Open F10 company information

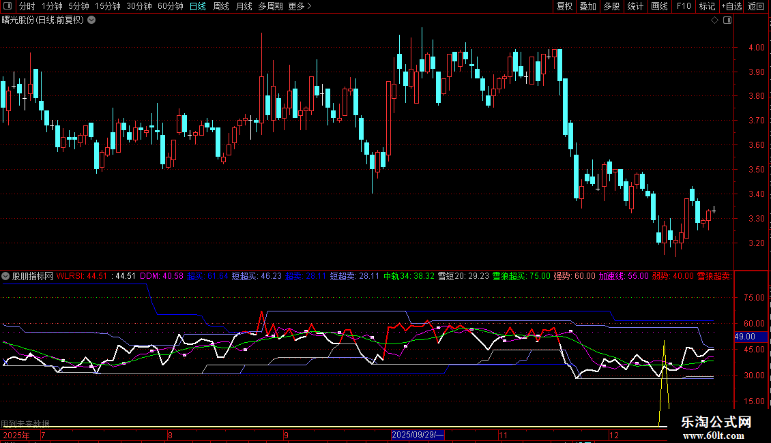point(683,7)
